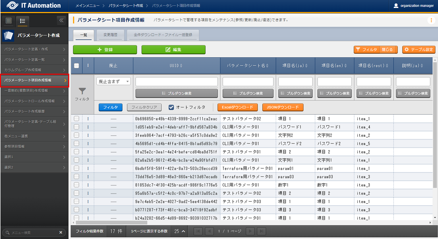Toggle the オートフィルタ checkbox

(x=171, y=107)
